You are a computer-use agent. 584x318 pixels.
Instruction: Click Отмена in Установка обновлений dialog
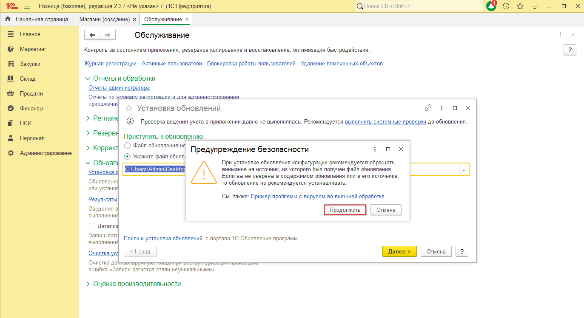pos(436,251)
